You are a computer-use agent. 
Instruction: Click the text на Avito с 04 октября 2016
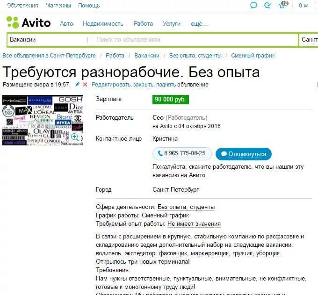click(x=187, y=126)
